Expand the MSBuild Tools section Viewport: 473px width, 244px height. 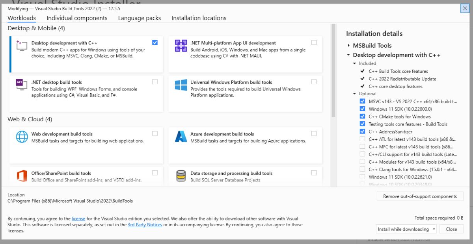click(x=349, y=46)
